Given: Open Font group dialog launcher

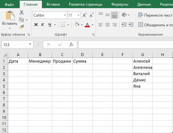Looking at the screenshot, I should coord(93,35).
